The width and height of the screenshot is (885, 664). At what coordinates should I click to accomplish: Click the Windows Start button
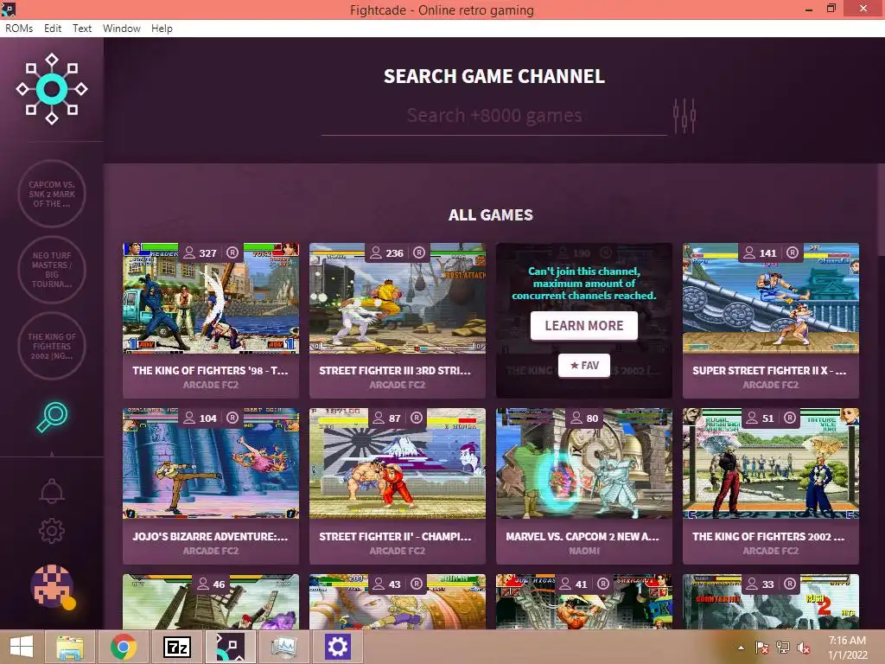pyautogui.click(x=22, y=647)
